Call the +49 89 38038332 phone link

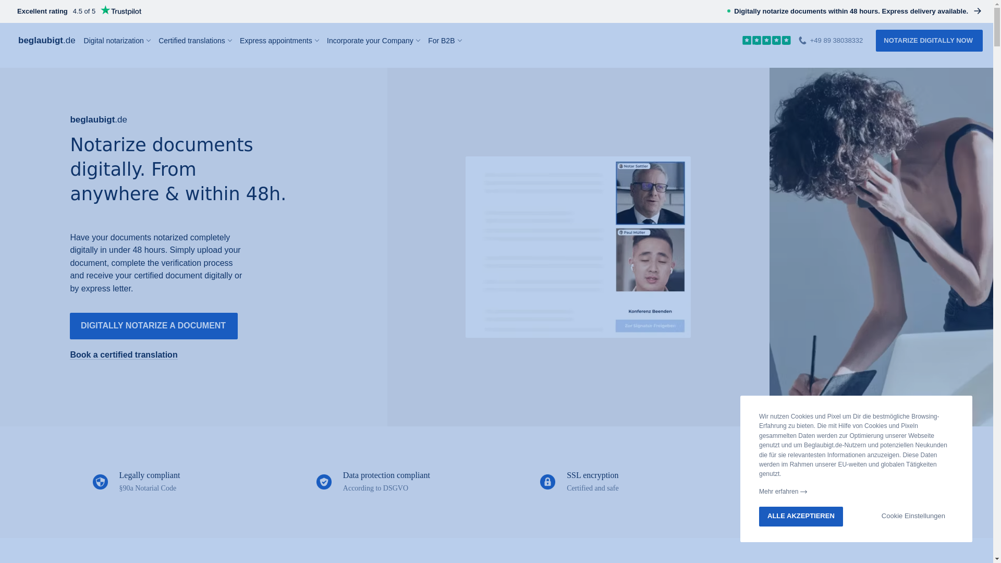pyautogui.click(x=836, y=41)
